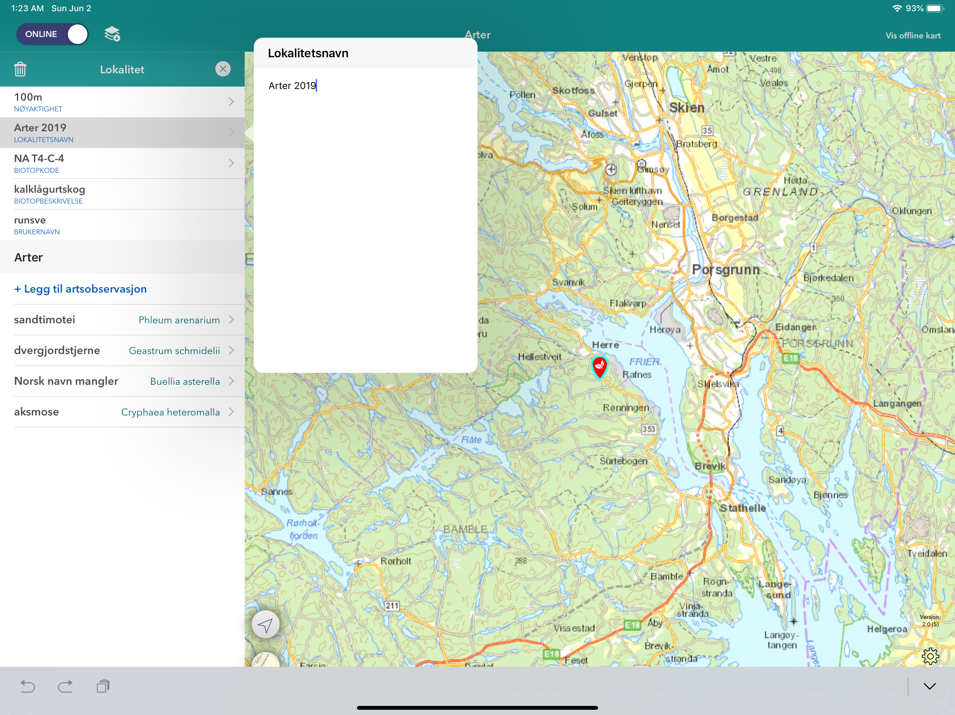Image resolution: width=955 pixels, height=715 pixels.
Task: Expand the Arter 2019 Lokalitetsnavn row chevron
Action: pos(231,132)
